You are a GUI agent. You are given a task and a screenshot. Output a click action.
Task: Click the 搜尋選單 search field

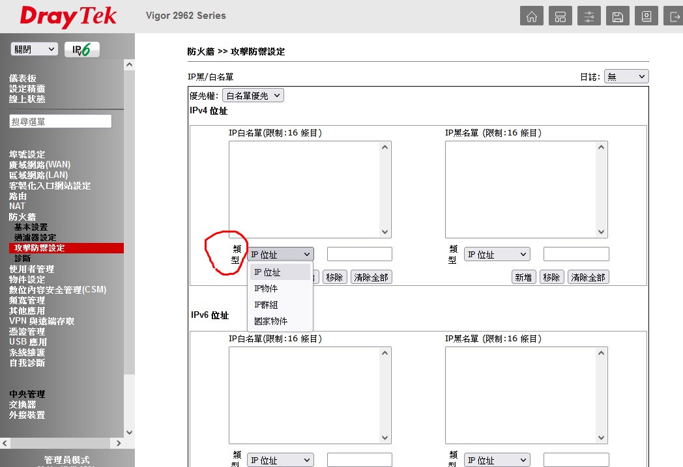click(61, 122)
